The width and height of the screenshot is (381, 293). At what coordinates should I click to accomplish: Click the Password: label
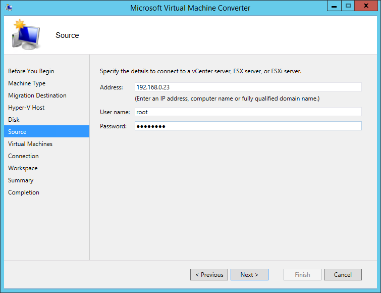point(113,126)
